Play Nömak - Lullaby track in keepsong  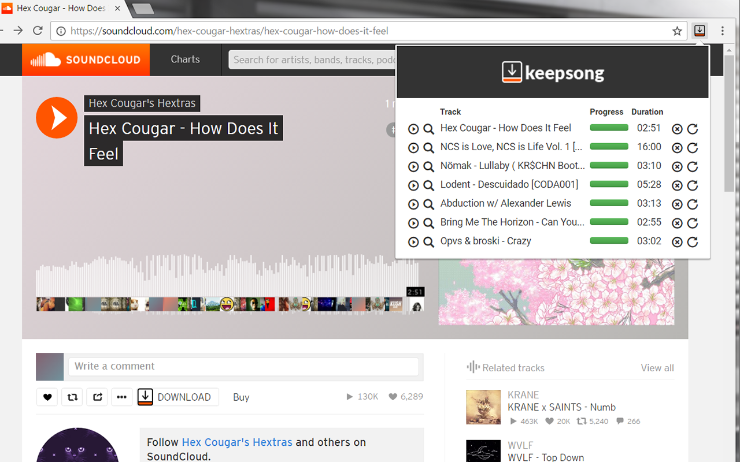coord(413,167)
